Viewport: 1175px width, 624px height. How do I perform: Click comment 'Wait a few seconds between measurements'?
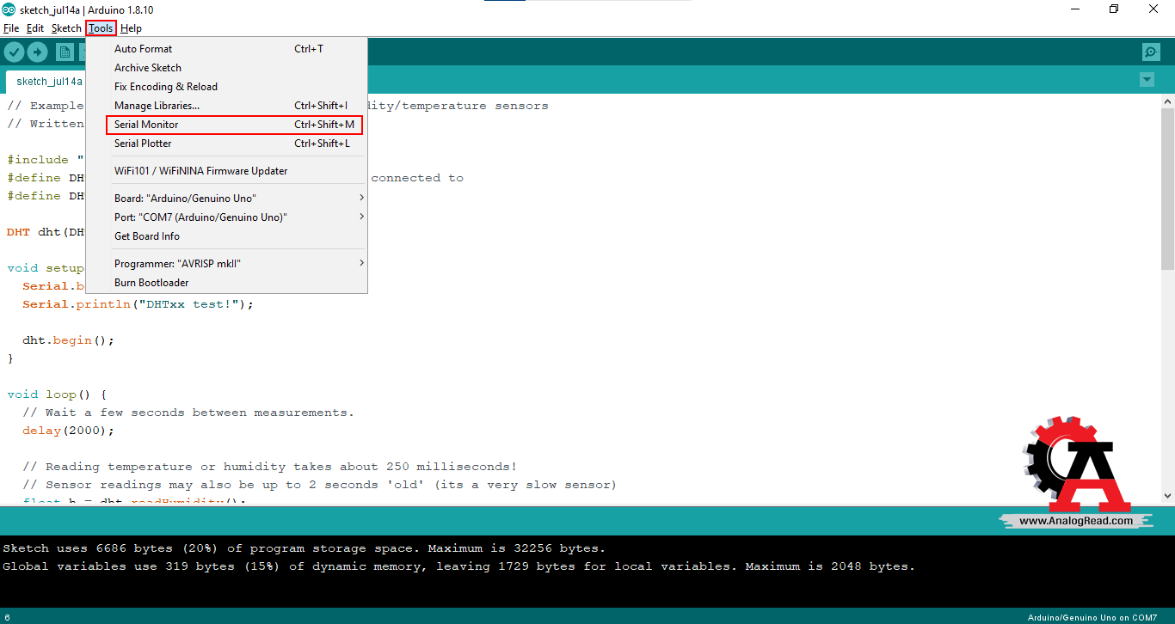188,413
